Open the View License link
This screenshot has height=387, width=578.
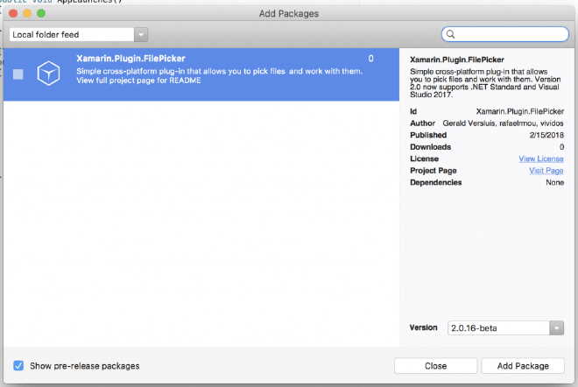pos(541,158)
